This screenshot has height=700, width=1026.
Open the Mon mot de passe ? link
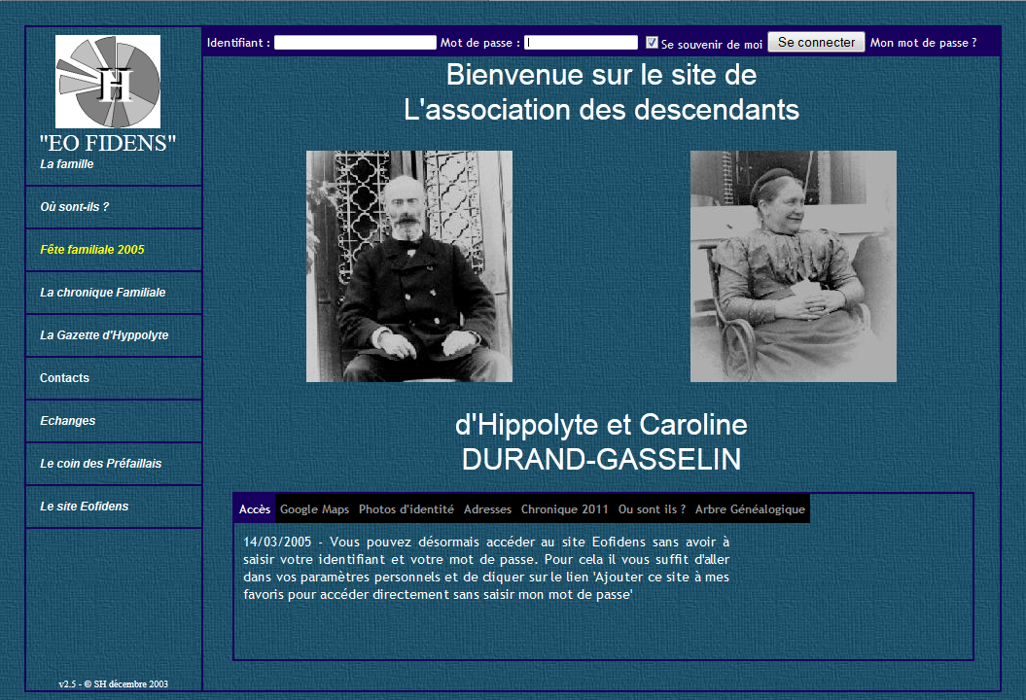[x=923, y=43]
